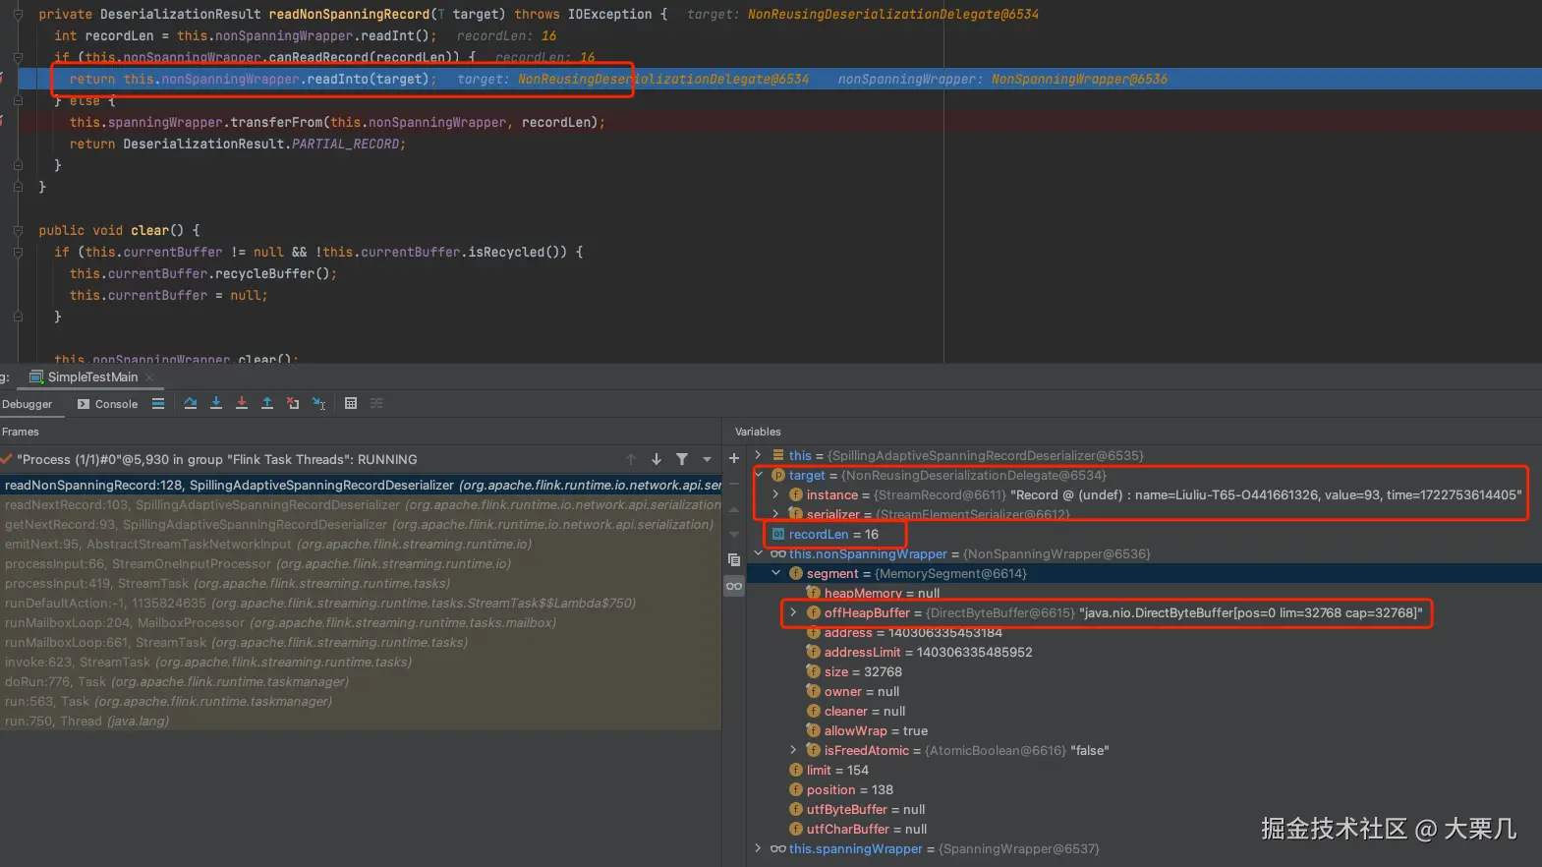Select frame run:563 Task
The height and width of the screenshot is (867, 1542).
click(x=361, y=701)
